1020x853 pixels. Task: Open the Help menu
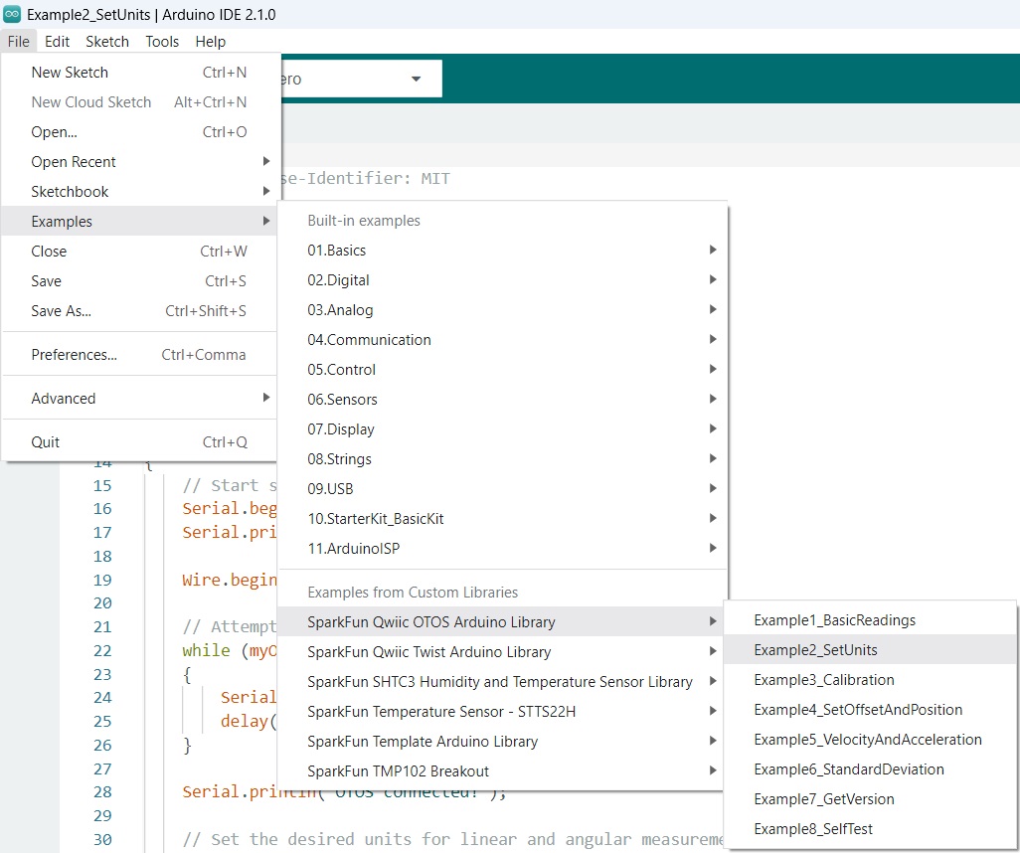click(210, 42)
